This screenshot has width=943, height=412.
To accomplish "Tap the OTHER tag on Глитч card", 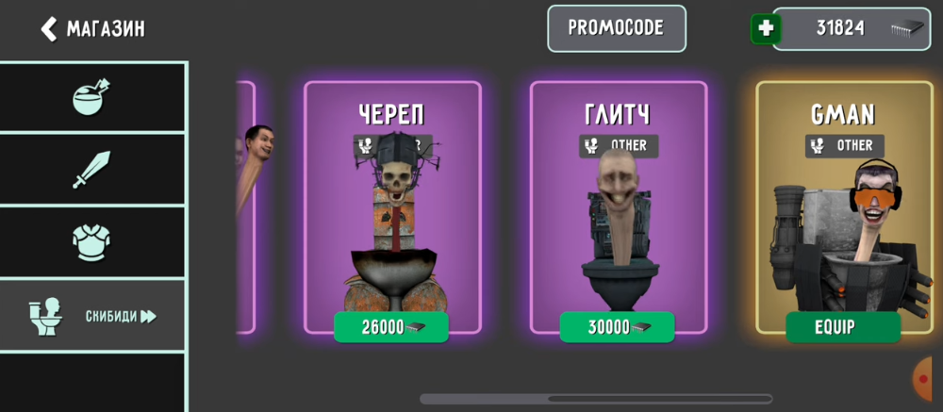I will (x=619, y=145).
